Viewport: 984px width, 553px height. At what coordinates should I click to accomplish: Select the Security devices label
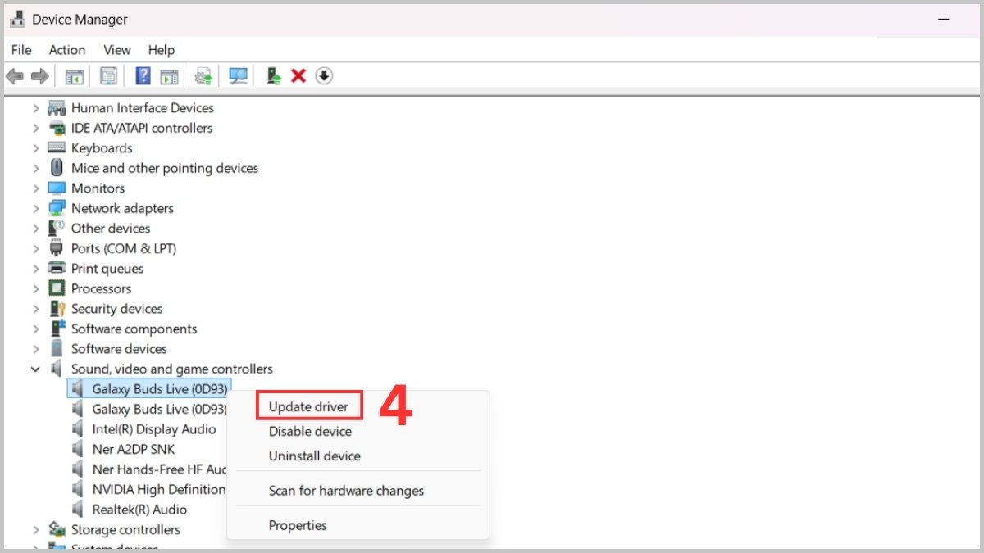(x=116, y=309)
